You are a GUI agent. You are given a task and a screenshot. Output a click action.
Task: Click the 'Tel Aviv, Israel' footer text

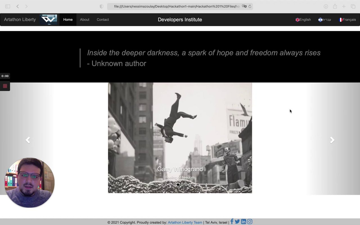[x=216, y=222]
